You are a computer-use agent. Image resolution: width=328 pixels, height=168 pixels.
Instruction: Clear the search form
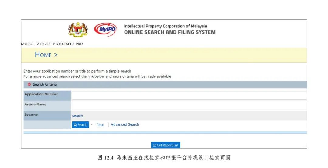[100, 125]
